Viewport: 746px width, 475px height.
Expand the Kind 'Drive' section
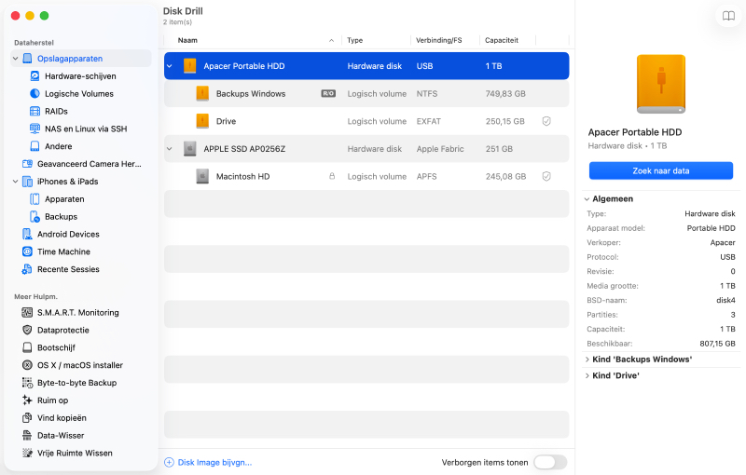(587, 375)
